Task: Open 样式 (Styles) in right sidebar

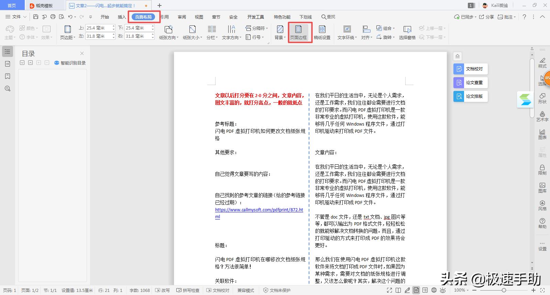Action: [x=542, y=62]
